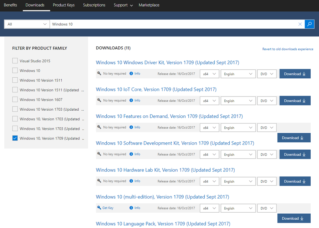Check the Windows 10 Version 1607 filter
Viewport: 319px width, 228px height.
tap(15, 99)
